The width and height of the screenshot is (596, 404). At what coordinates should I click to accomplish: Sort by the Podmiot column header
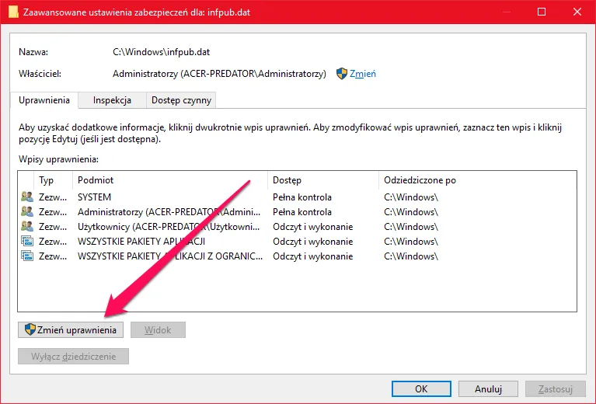pos(170,180)
